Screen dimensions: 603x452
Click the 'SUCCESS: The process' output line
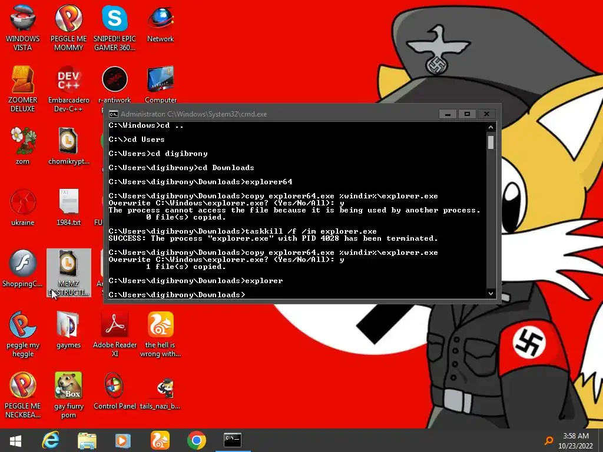tap(273, 239)
